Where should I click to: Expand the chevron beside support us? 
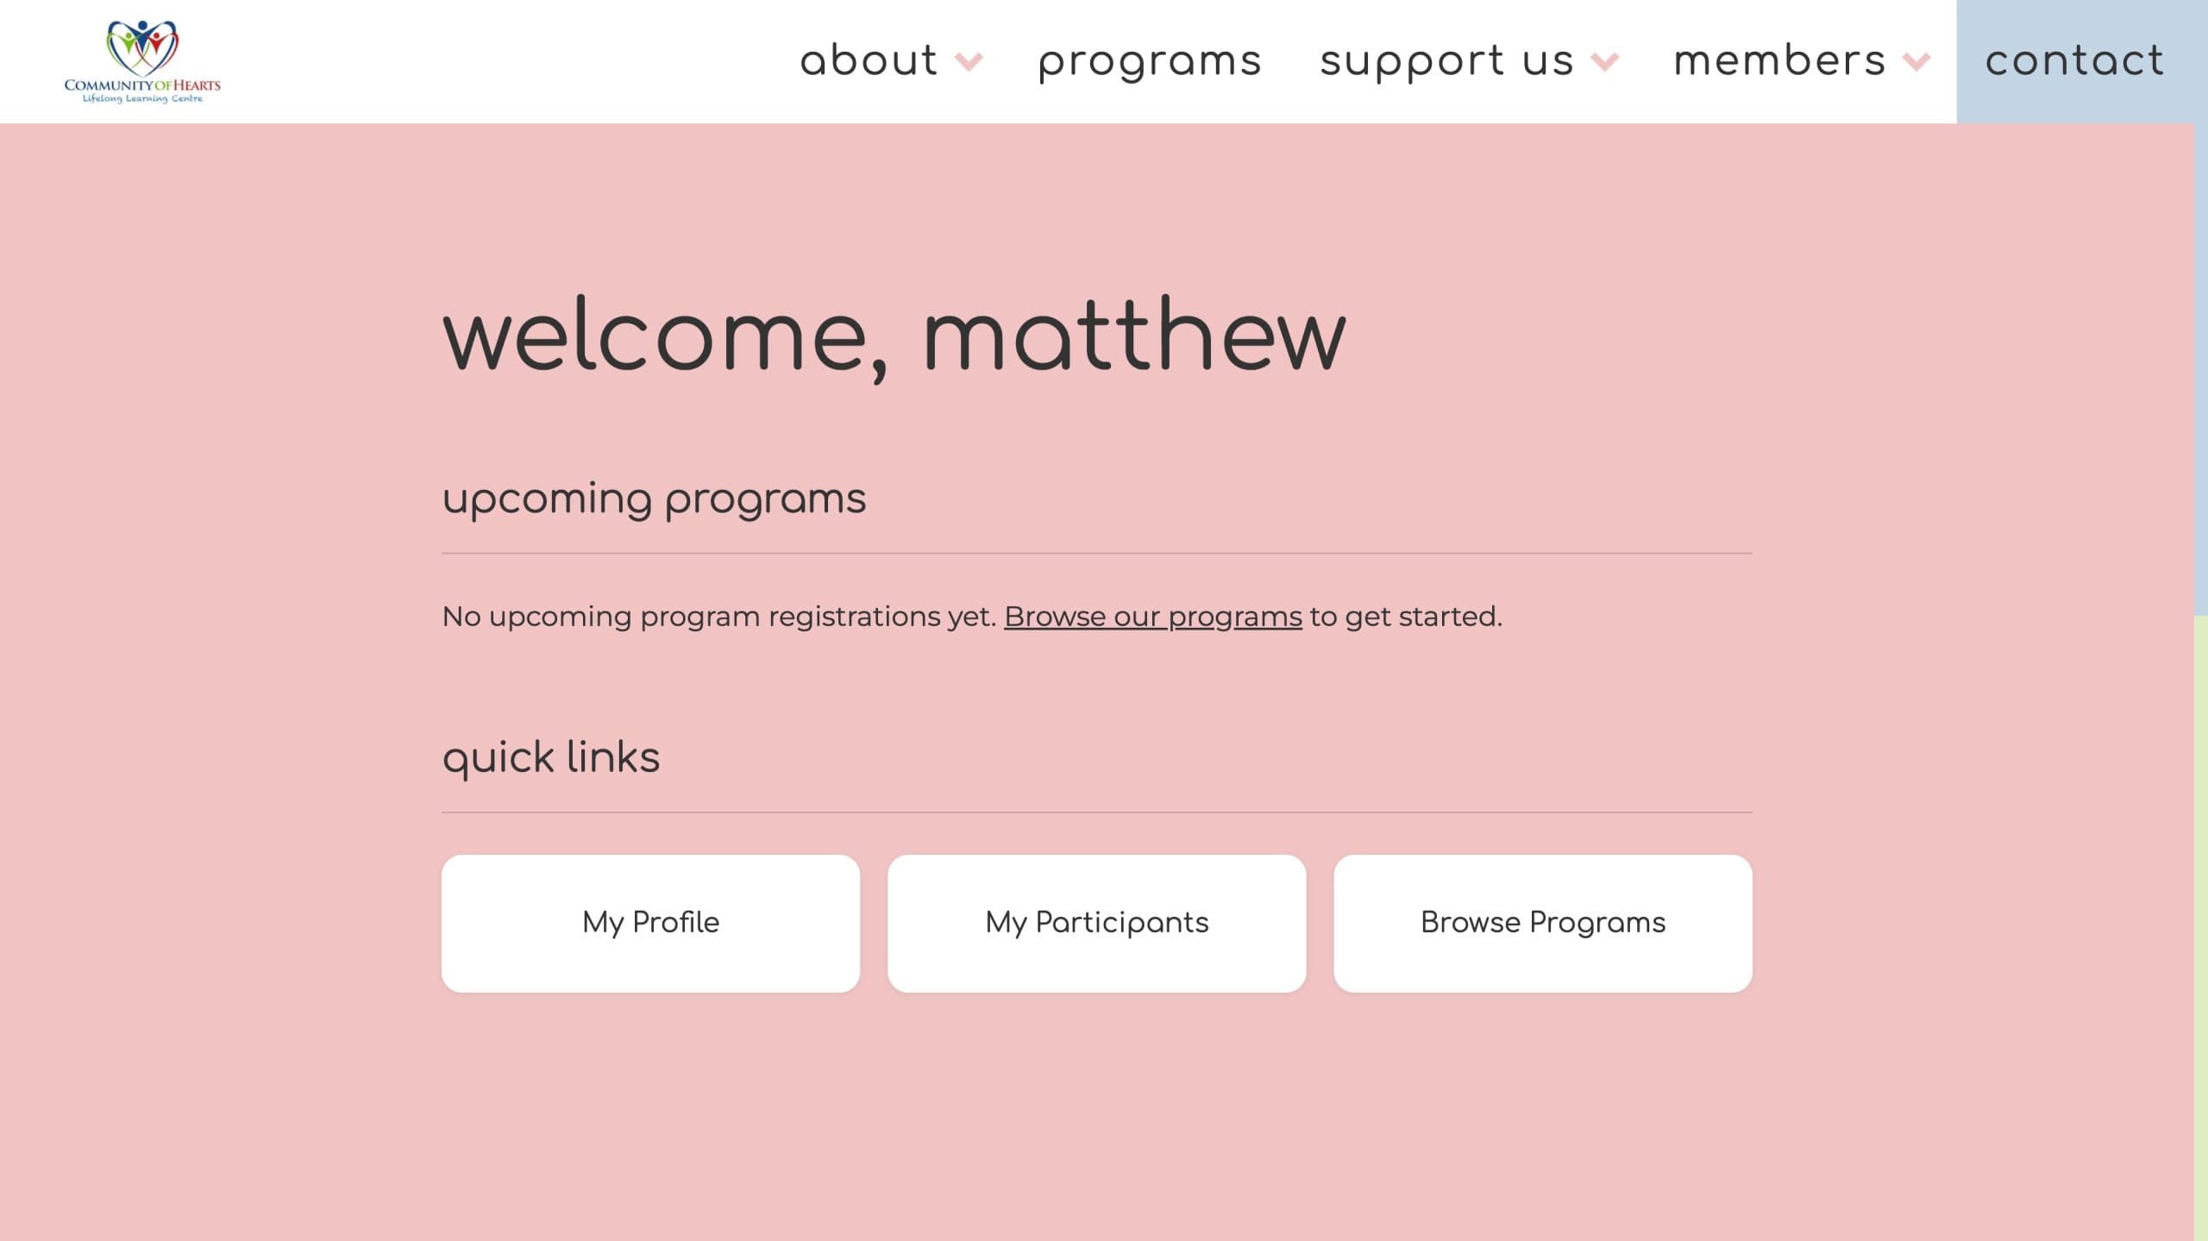click(1604, 62)
